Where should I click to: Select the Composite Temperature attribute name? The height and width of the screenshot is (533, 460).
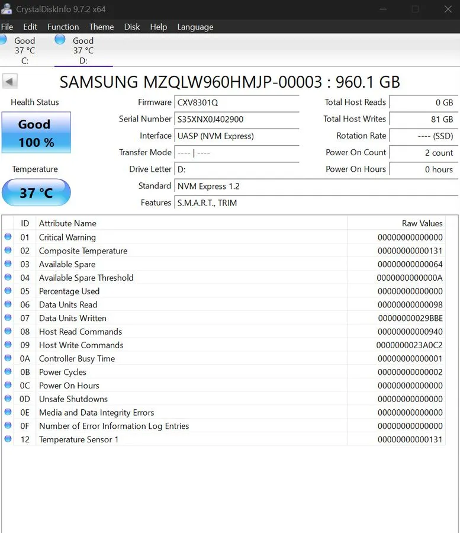point(83,251)
